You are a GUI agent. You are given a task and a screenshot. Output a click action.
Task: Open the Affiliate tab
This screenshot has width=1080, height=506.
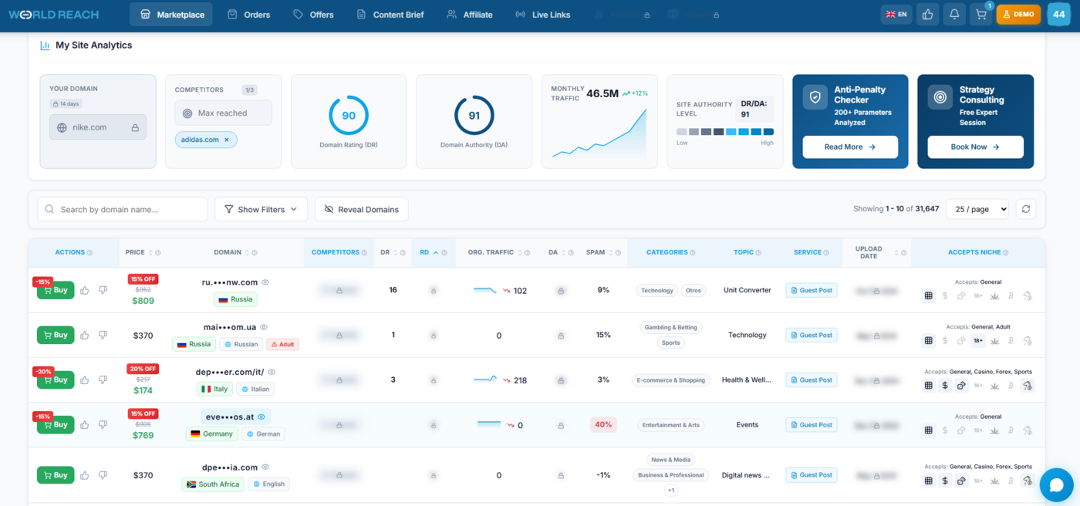pyautogui.click(x=469, y=15)
